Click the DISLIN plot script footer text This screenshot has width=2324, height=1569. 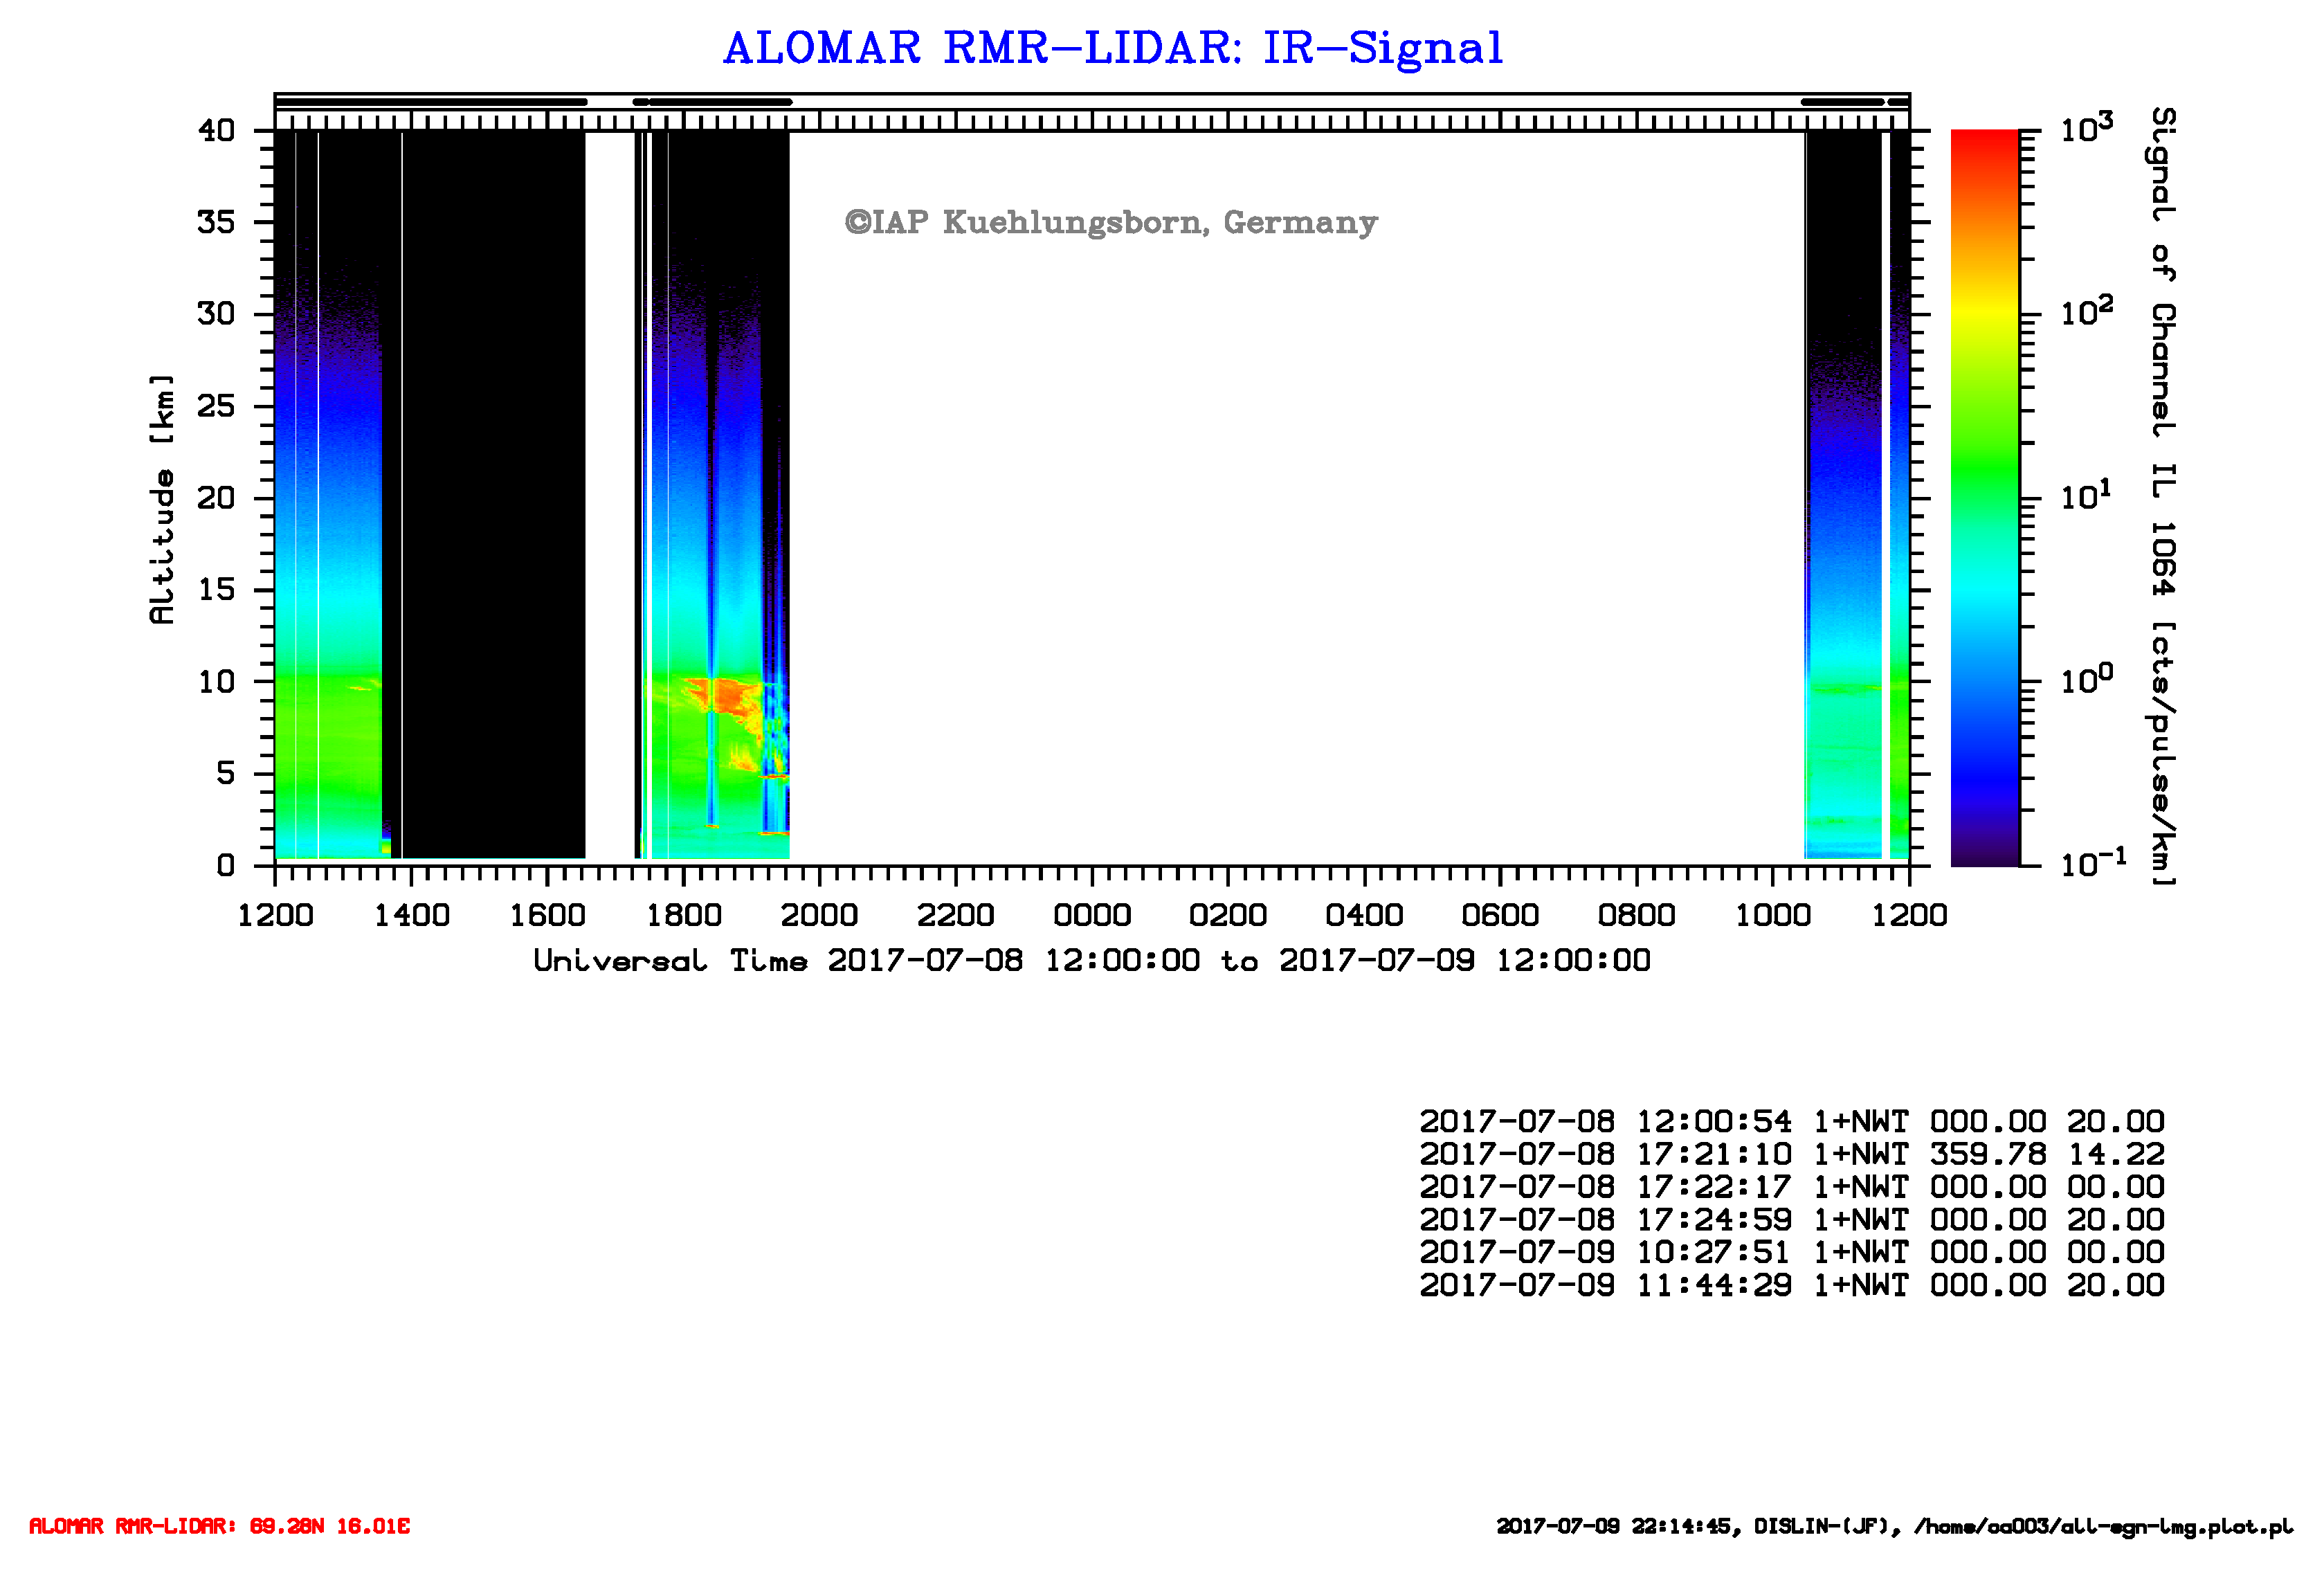(1894, 1527)
